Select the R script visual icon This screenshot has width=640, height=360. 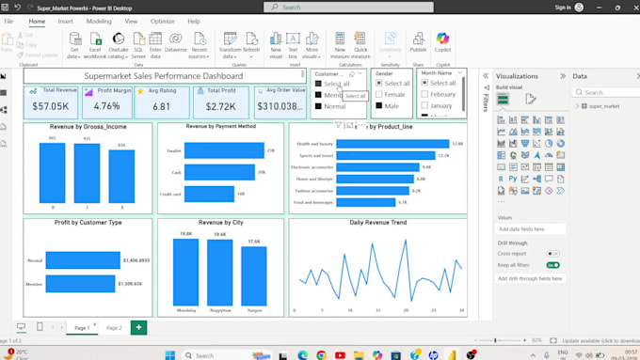click(501, 179)
